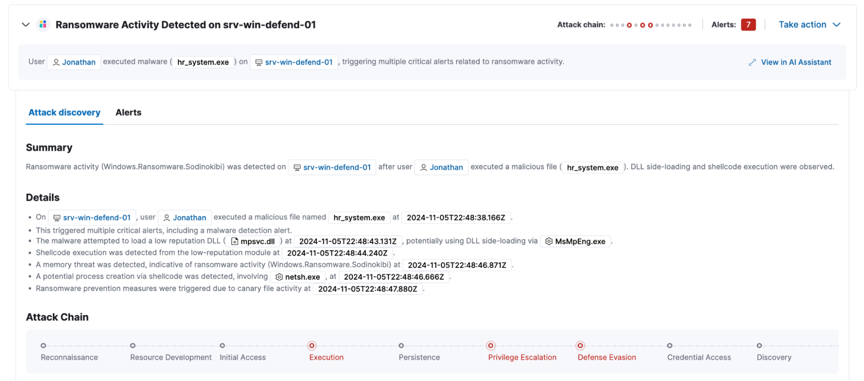864x381 pixels.
Task: Click timestamp 2024-11-05T22:48:44.240Z
Action: pyautogui.click(x=337, y=253)
